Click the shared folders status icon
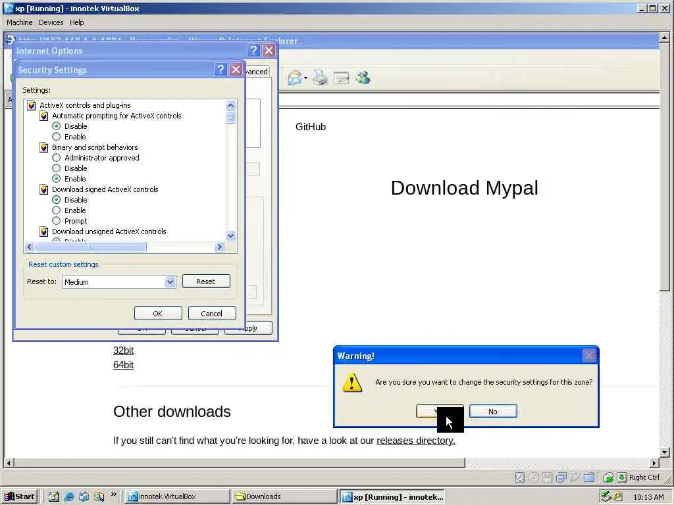The height and width of the screenshot is (505, 674). pos(589,477)
